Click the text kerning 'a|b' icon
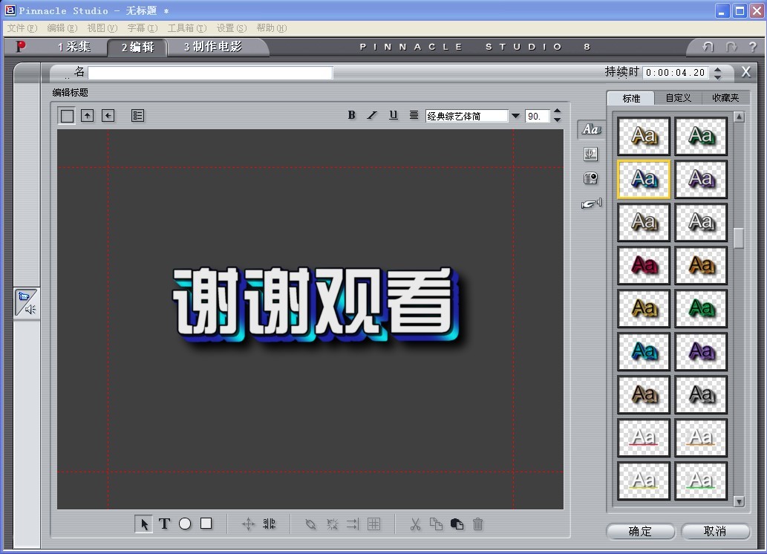Screen dimensions: 767x554 [270, 524]
